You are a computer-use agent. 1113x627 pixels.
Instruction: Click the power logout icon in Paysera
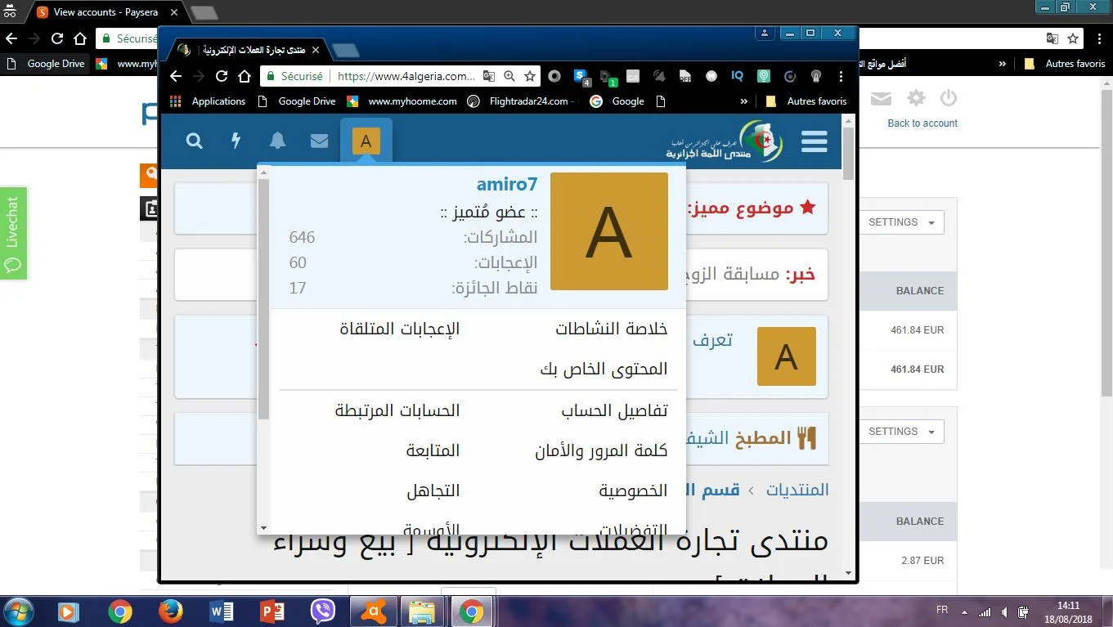coord(948,99)
